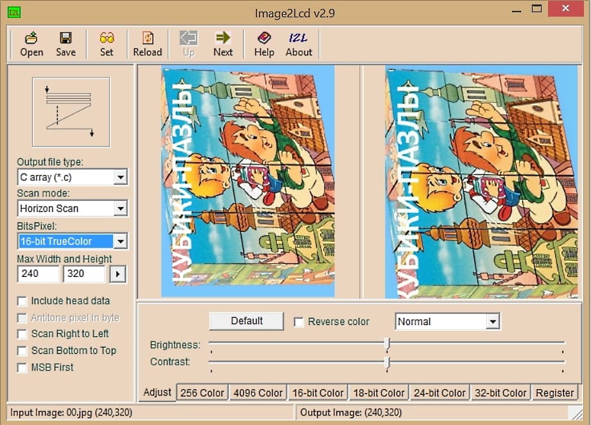Click the max height field showing 320

[x=83, y=274]
